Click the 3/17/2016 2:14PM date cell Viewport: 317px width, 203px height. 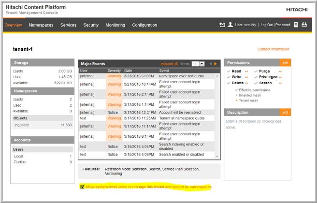139,94
